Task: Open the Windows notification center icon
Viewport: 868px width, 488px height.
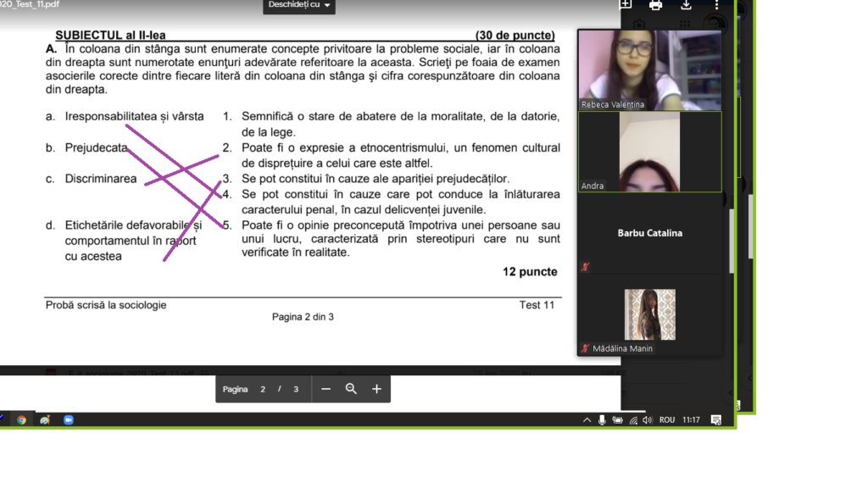Action: 716,419
